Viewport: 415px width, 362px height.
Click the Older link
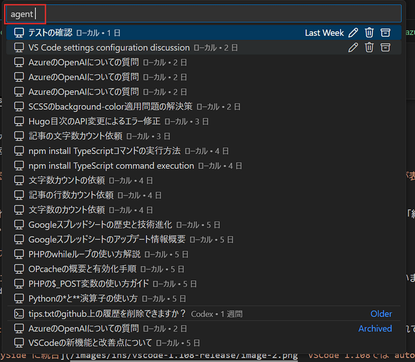coord(381,314)
